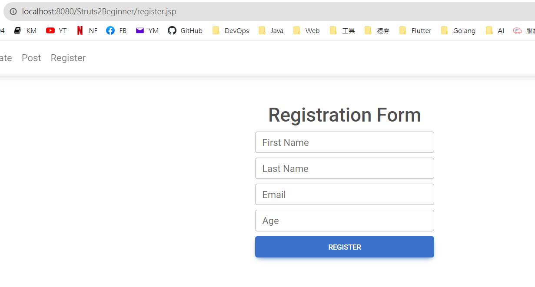535x287 pixels.
Task: Open the 工具 bookmark folder
Action: click(x=342, y=30)
